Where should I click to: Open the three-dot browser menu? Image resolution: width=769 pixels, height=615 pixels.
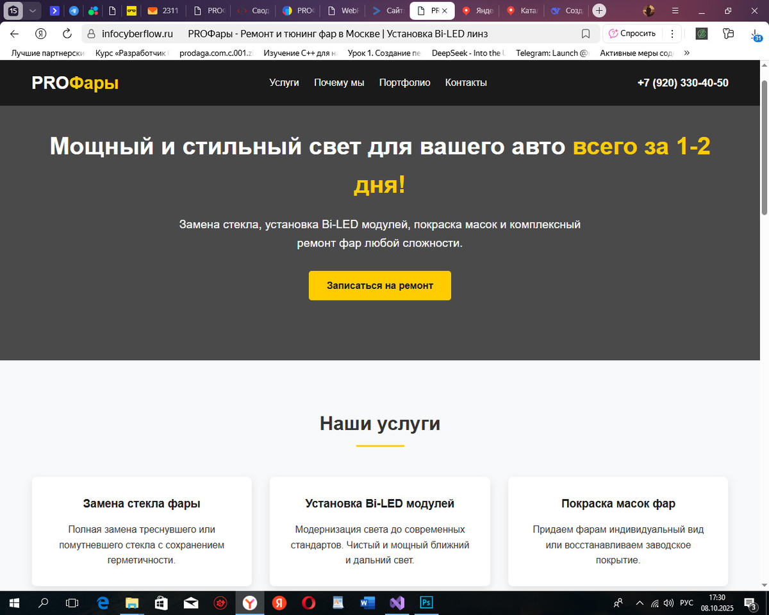(671, 33)
